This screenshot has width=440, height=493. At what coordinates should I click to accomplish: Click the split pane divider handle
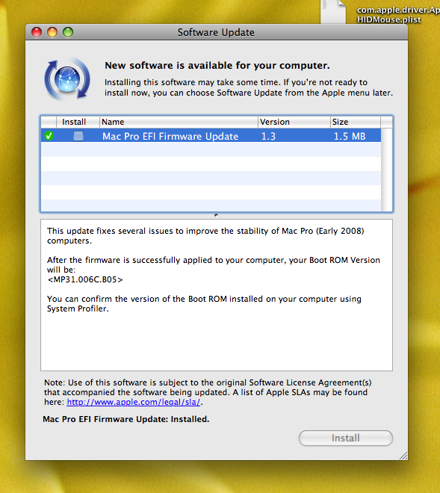coord(216,215)
